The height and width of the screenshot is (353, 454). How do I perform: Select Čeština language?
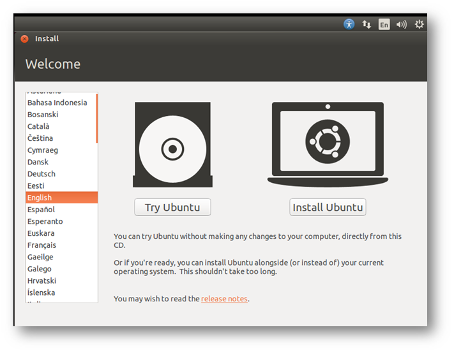[x=61, y=138]
